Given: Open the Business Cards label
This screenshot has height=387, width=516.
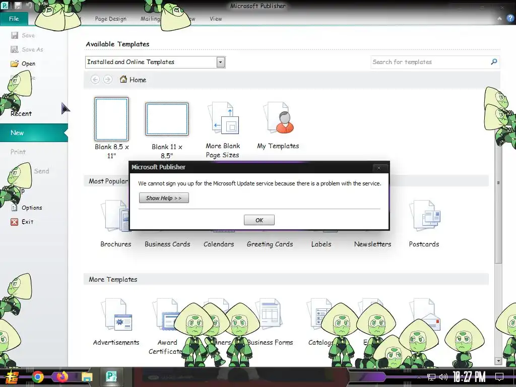Looking at the screenshot, I should click(167, 244).
